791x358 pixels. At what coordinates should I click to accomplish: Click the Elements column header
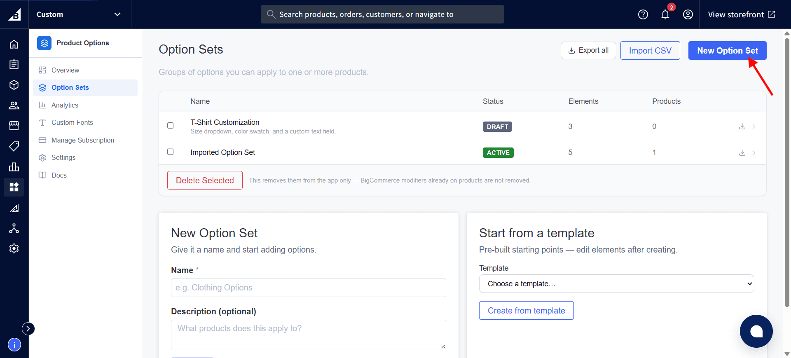(x=583, y=101)
